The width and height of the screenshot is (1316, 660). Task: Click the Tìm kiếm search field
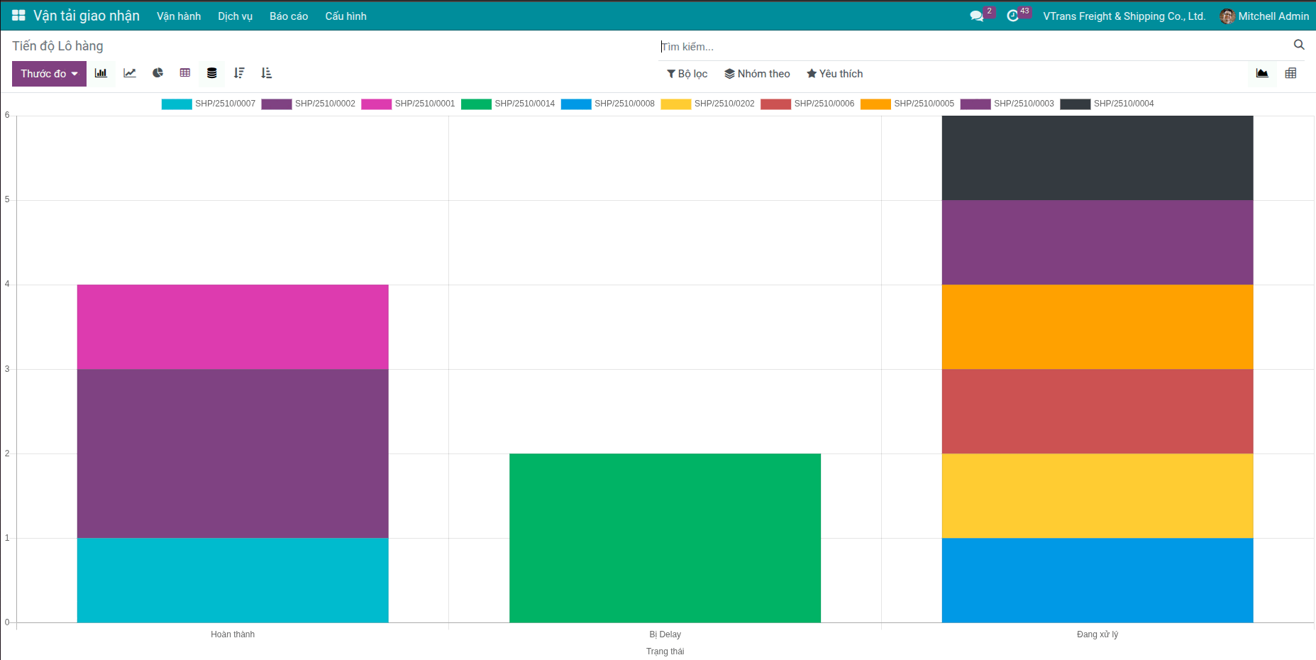tap(972, 47)
